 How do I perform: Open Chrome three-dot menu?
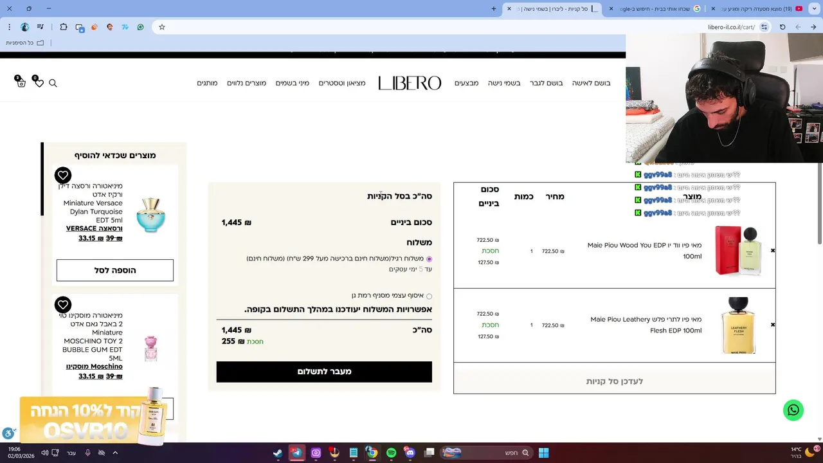[9, 27]
